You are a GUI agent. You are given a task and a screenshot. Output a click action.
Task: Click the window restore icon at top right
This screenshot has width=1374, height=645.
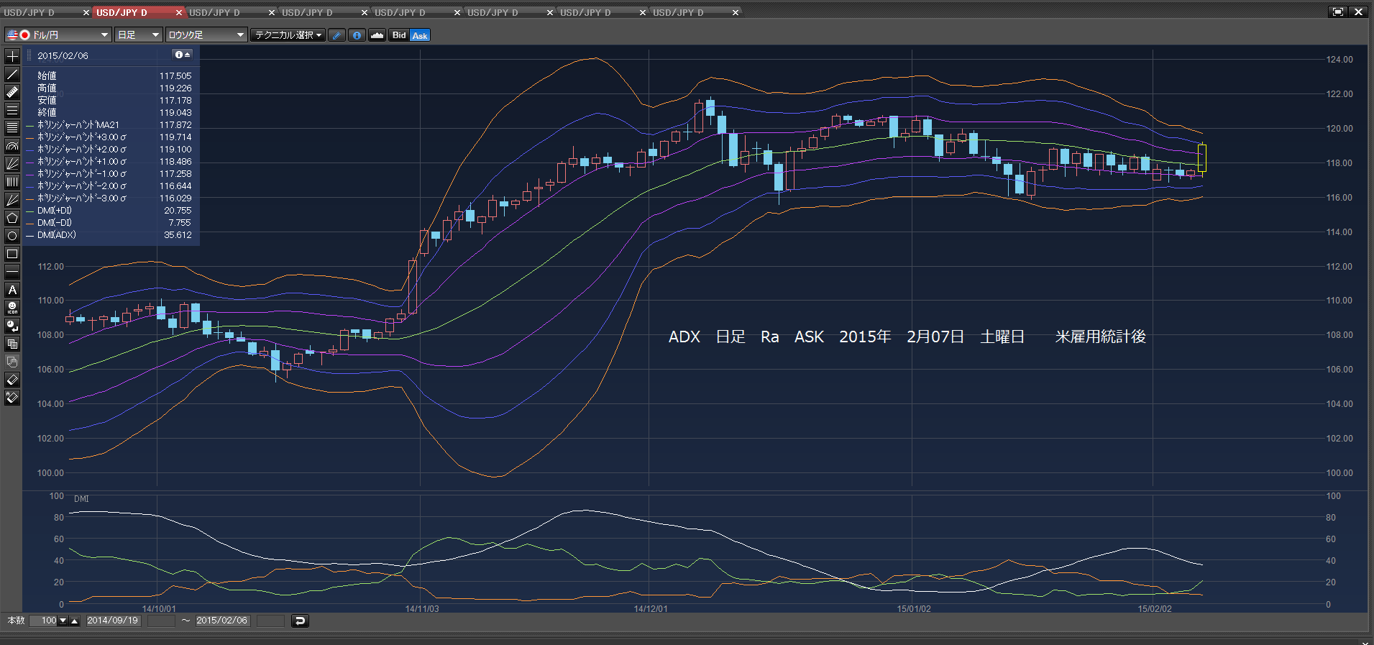coord(1337,12)
